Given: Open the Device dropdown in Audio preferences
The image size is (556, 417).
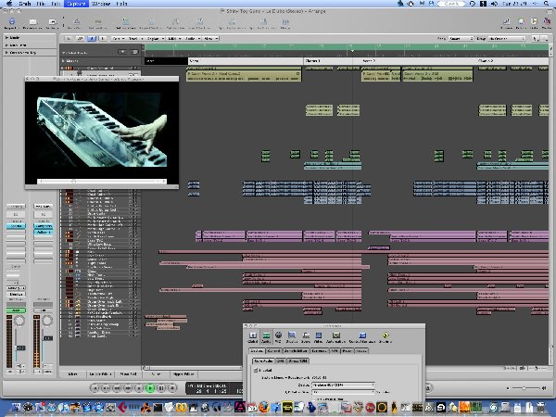Looking at the screenshot, I should coord(344,385).
